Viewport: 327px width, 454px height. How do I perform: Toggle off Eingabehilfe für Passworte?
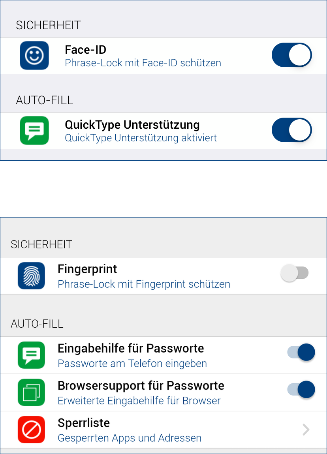pyautogui.click(x=301, y=352)
